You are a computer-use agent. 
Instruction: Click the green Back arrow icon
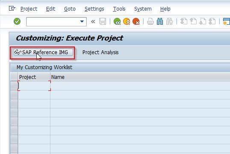[117, 21]
